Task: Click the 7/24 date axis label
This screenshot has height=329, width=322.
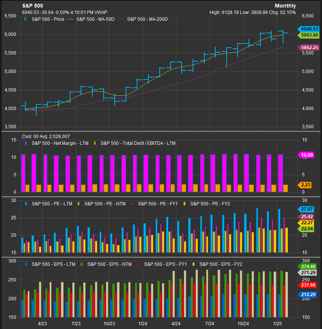Action: pos(210,324)
